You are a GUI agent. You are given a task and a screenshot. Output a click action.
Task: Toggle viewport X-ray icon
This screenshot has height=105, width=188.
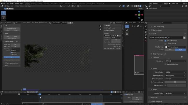coord(132,6)
